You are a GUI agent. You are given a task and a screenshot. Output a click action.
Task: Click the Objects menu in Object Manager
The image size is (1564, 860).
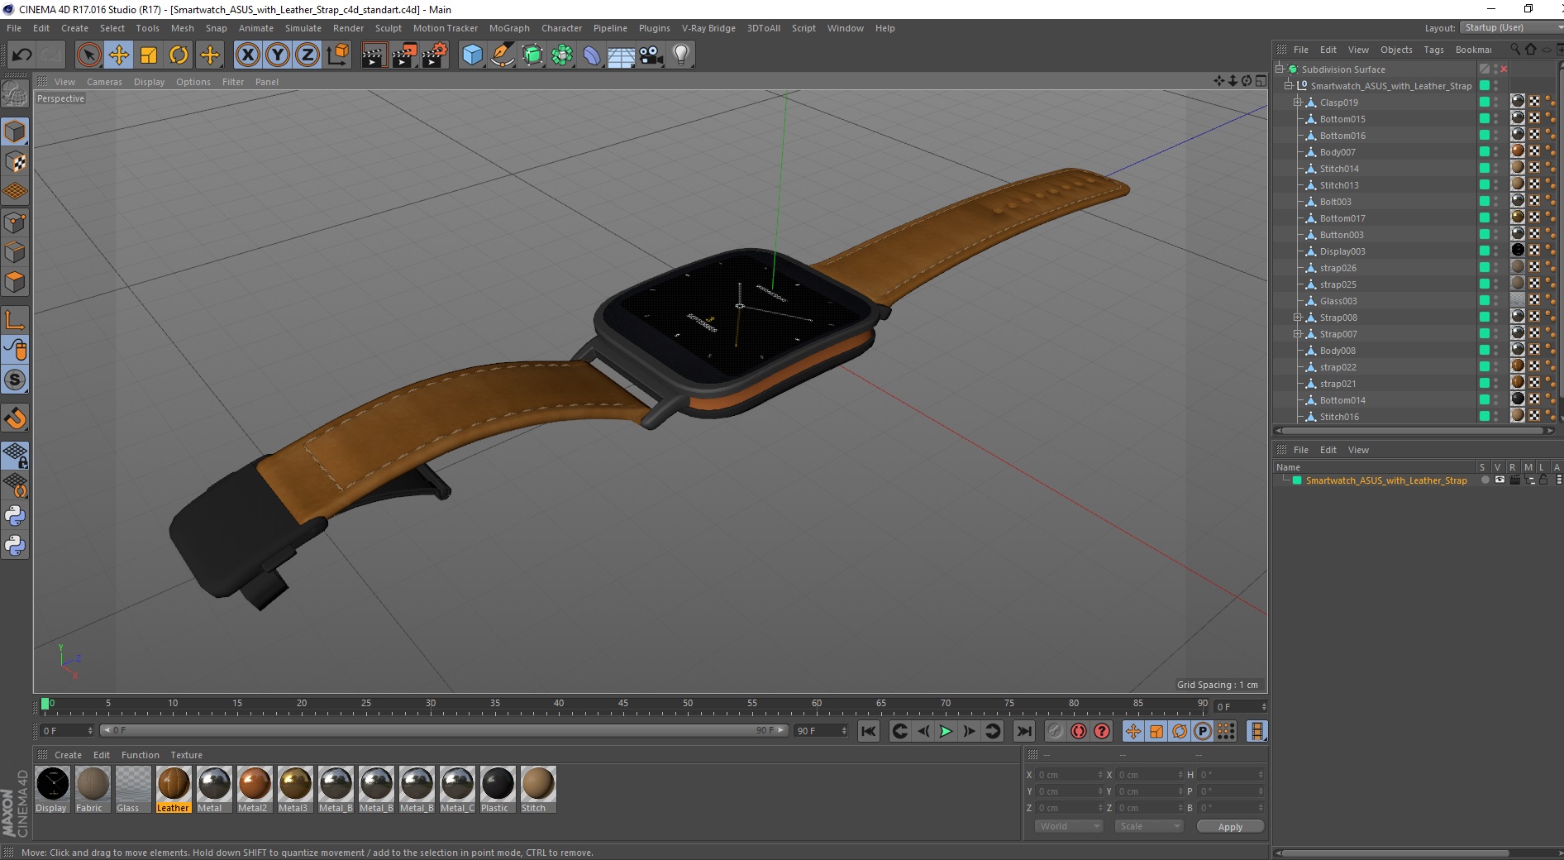point(1396,50)
